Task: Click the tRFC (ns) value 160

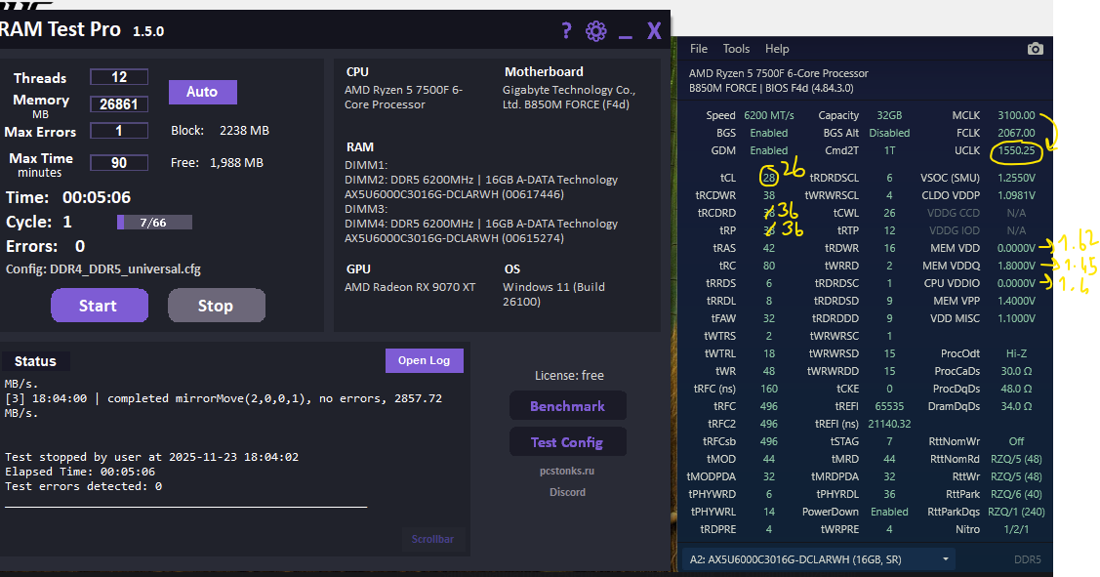Action: point(769,389)
